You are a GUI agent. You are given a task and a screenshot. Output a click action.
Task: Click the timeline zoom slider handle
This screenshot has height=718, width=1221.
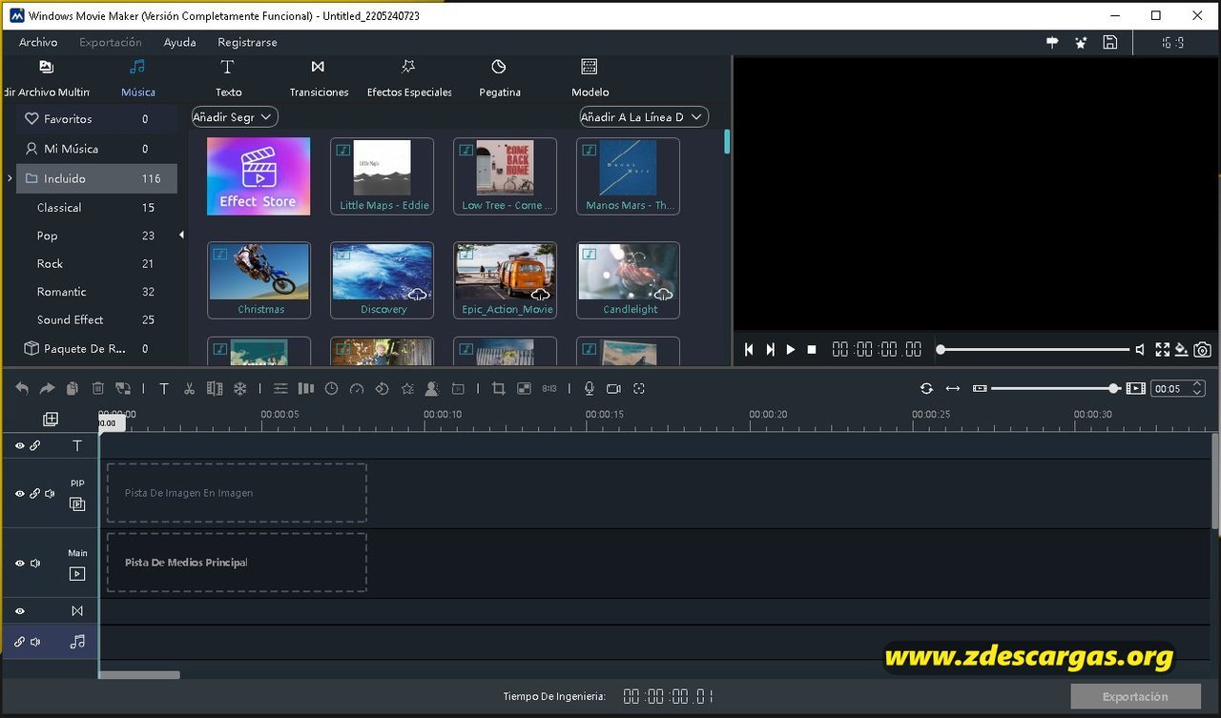point(1114,388)
